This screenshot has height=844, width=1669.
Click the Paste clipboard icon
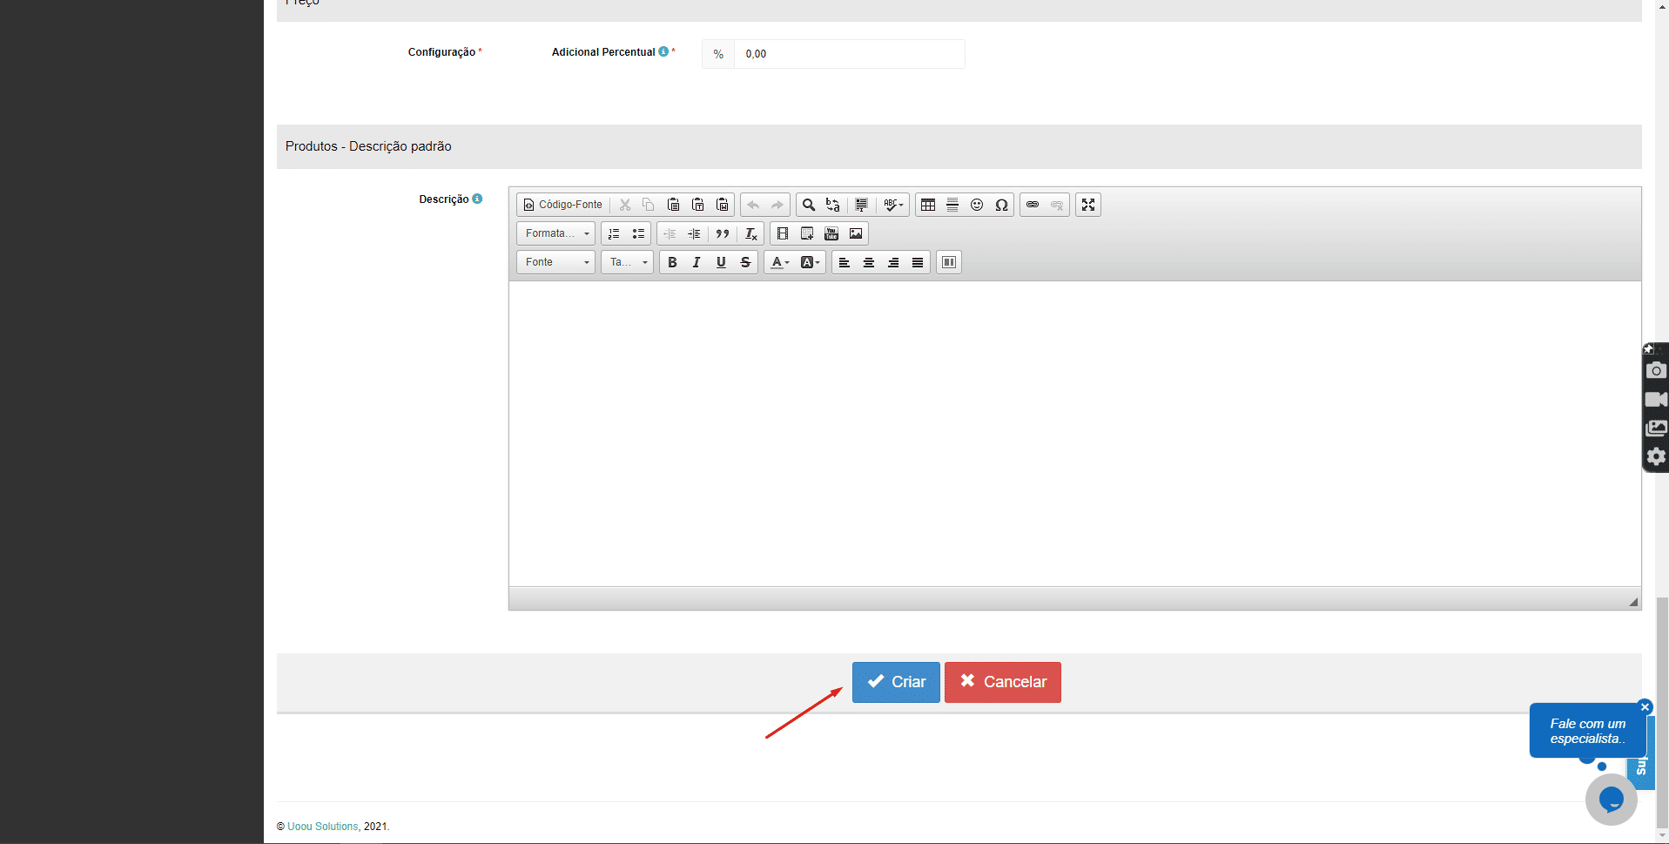[x=673, y=205]
